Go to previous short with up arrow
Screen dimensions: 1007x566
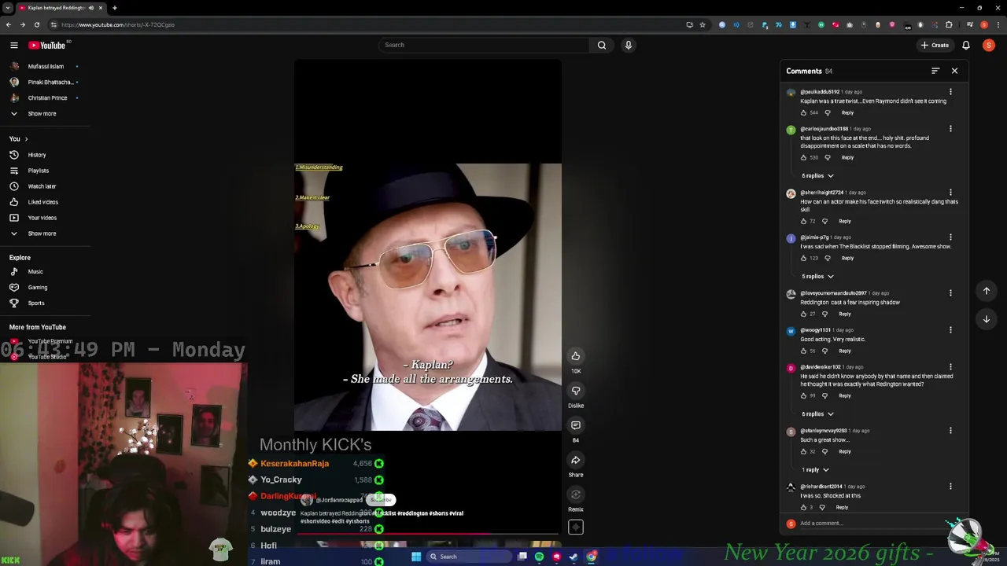click(x=987, y=291)
